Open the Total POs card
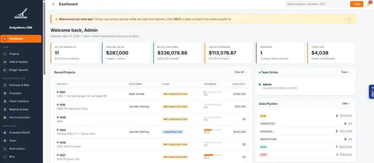Viewport: 374px width, 163px height. coord(331,53)
